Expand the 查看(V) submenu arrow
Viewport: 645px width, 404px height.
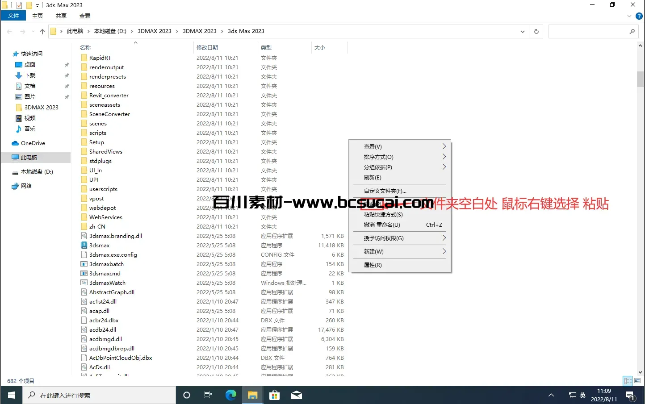(444, 146)
